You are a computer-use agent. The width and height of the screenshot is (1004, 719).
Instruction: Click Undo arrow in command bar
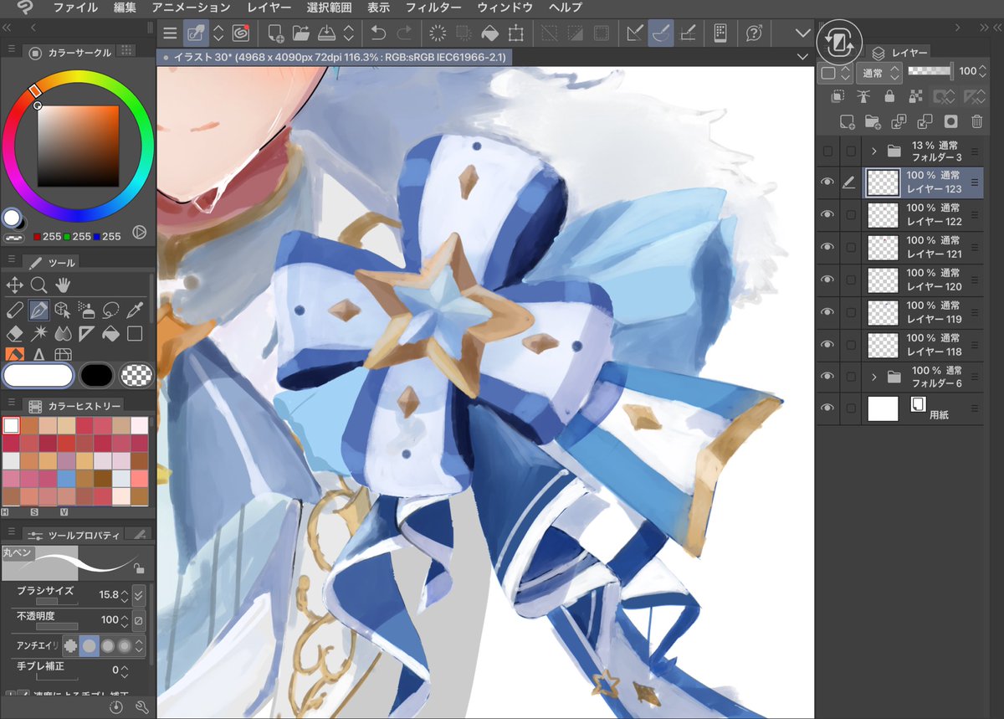pos(378,33)
